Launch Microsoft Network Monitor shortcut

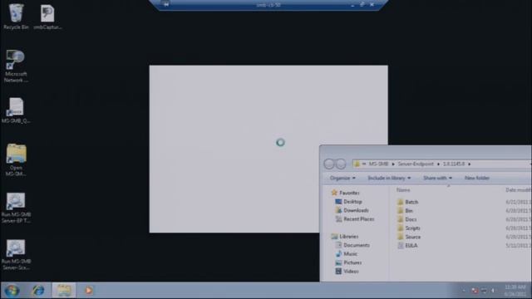pos(16,66)
